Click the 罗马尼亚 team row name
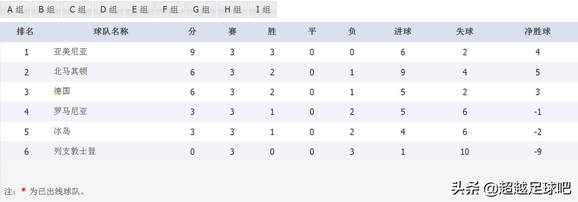 [70, 111]
